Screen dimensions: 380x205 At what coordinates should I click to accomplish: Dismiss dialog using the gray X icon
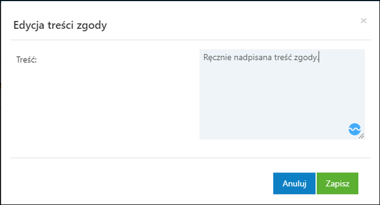click(x=363, y=21)
